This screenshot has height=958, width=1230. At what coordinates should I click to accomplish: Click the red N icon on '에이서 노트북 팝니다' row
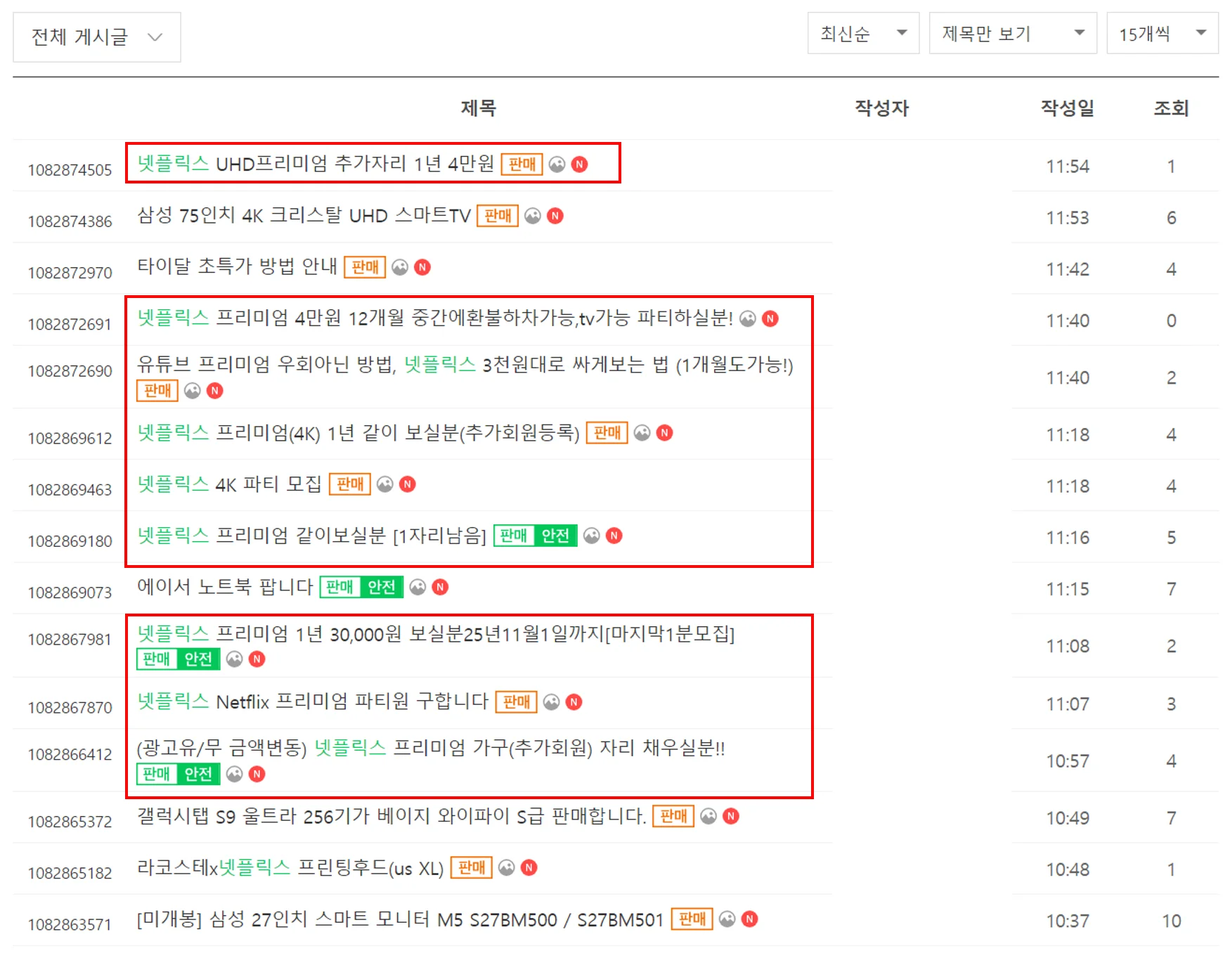440,587
